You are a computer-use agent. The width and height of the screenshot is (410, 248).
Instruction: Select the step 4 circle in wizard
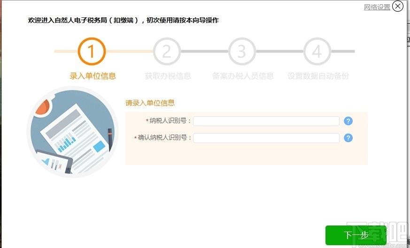pyautogui.click(x=317, y=51)
